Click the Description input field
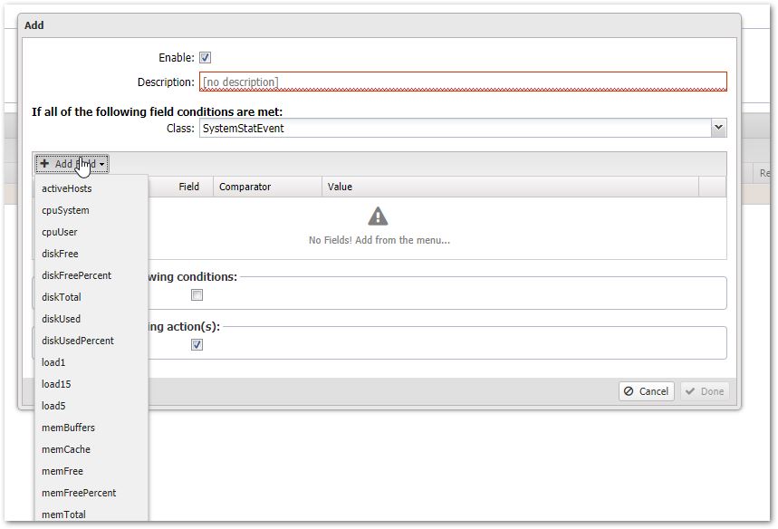The height and width of the screenshot is (529, 778). pyautogui.click(x=462, y=82)
